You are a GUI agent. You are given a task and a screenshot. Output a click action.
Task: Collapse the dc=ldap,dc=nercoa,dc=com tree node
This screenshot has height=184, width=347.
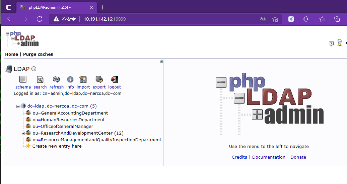point(18,106)
